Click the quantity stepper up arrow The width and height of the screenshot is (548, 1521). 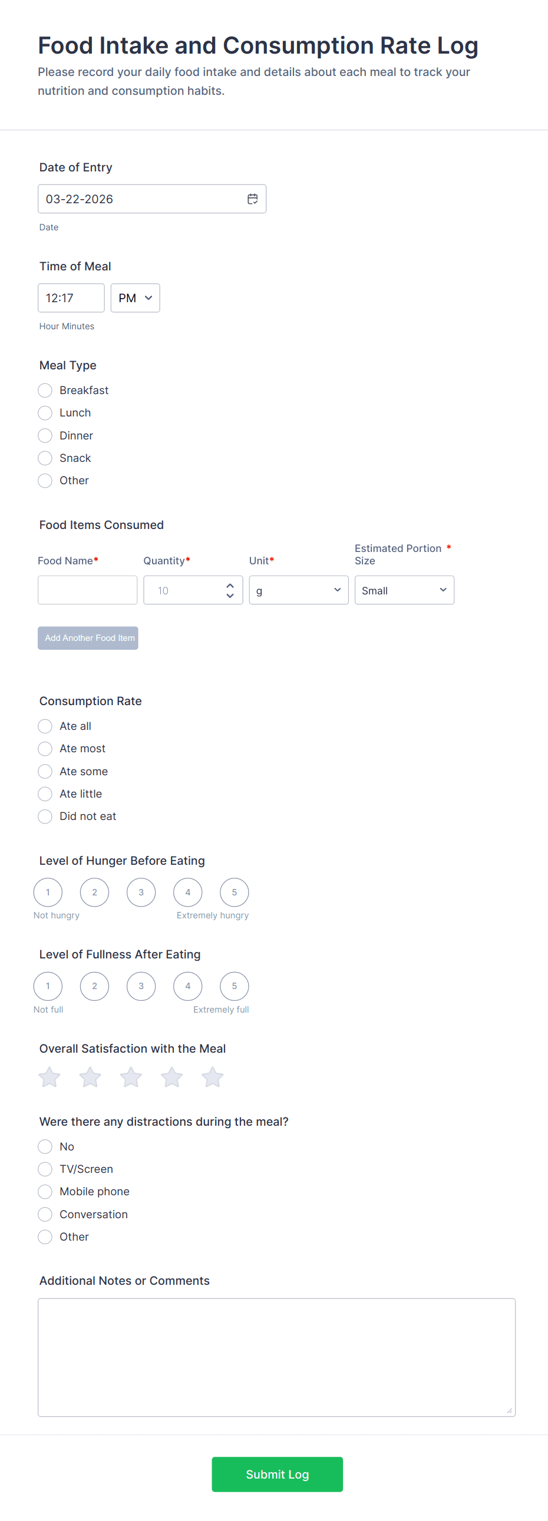pyautogui.click(x=230, y=585)
